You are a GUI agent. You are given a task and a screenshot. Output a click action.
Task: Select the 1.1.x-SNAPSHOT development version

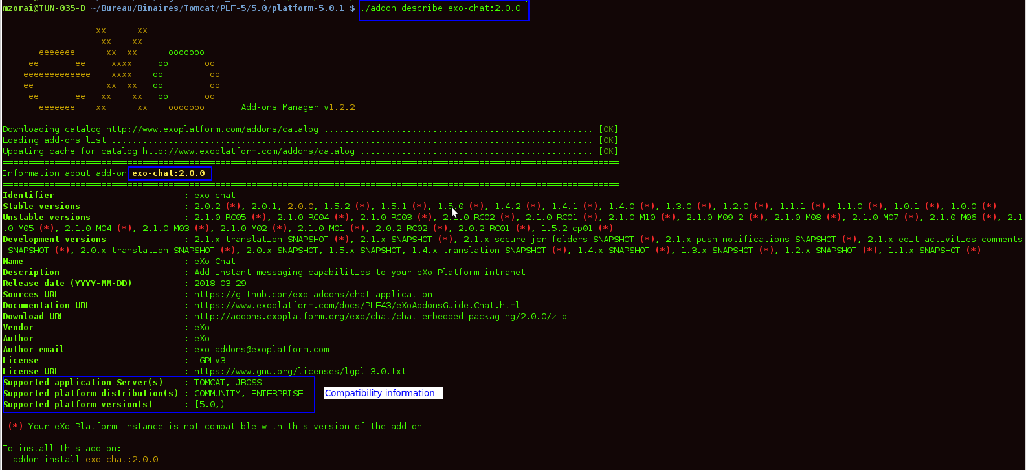pyautogui.click(x=924, y=250)
